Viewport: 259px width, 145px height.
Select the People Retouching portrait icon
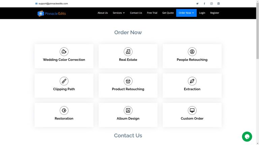(192, 51)
